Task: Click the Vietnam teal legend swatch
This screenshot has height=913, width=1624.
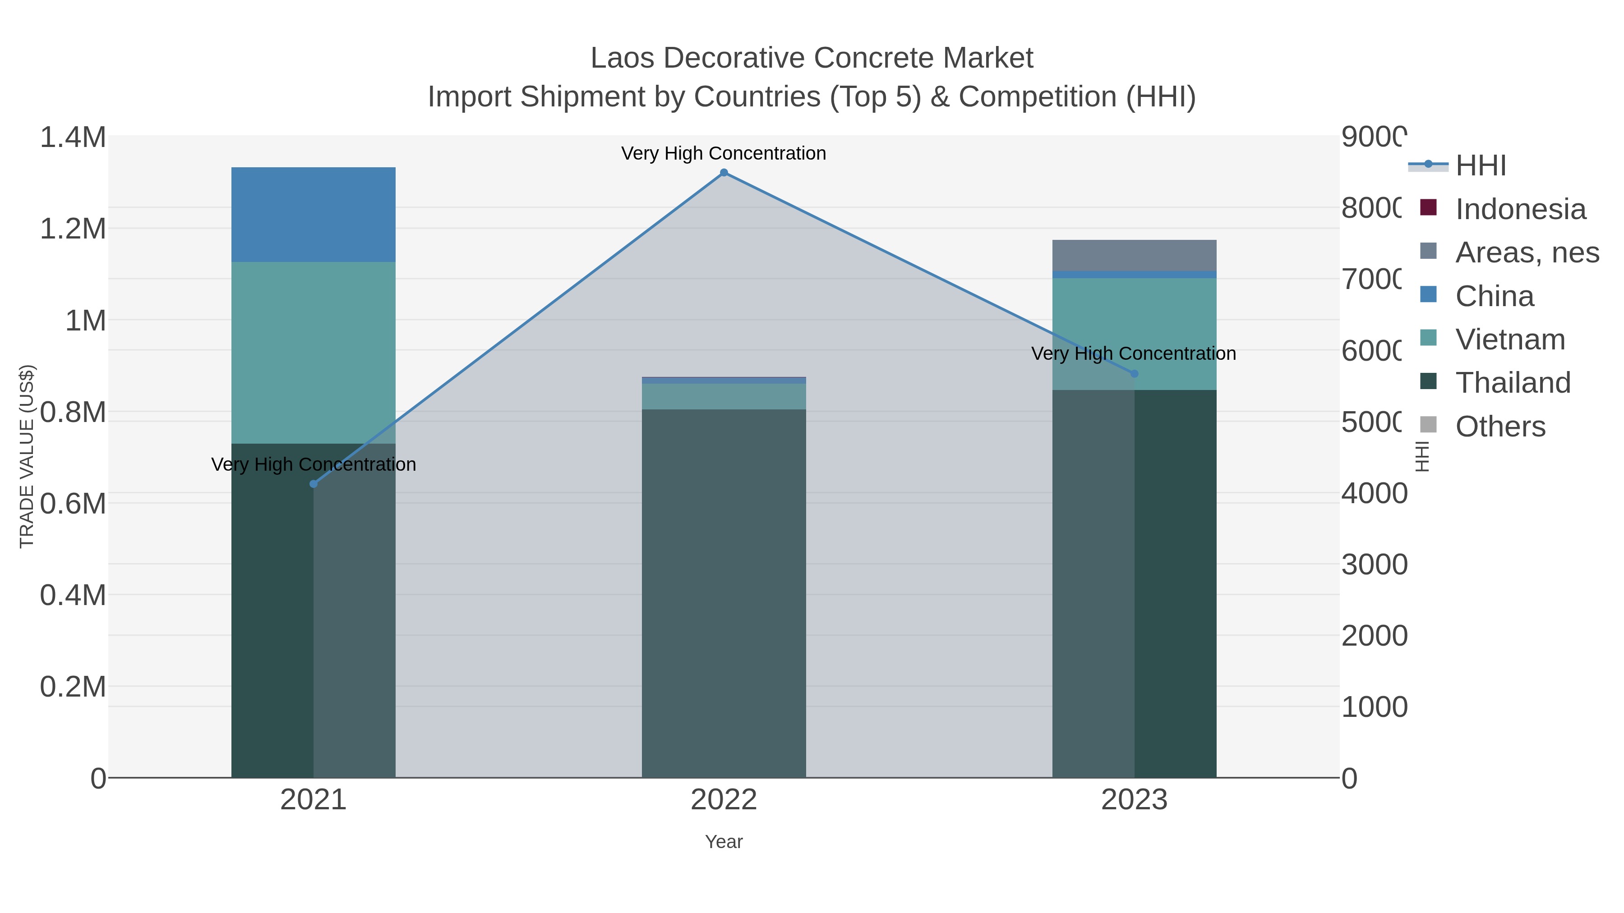Action: coord(1429,338)
